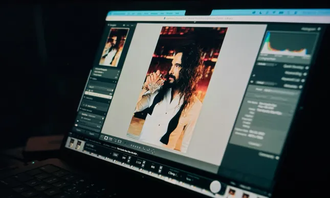Select the highlighted Loupe view icon
This screenshot has width=330, height=198.
pyautogui.click(x=106, y=138)
